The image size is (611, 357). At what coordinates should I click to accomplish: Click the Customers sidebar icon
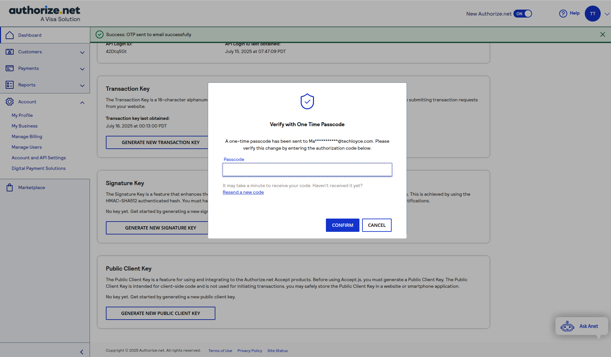coord(10,52)
